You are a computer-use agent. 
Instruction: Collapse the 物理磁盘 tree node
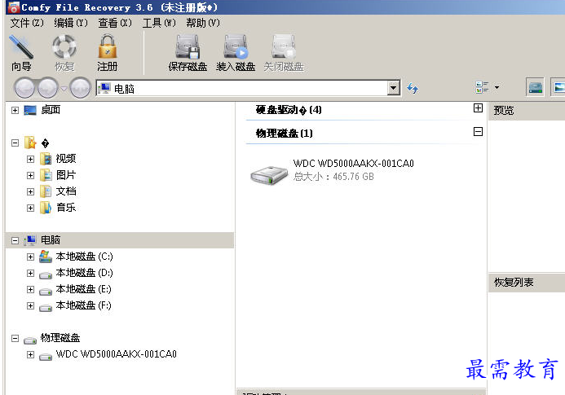point(15,339)
